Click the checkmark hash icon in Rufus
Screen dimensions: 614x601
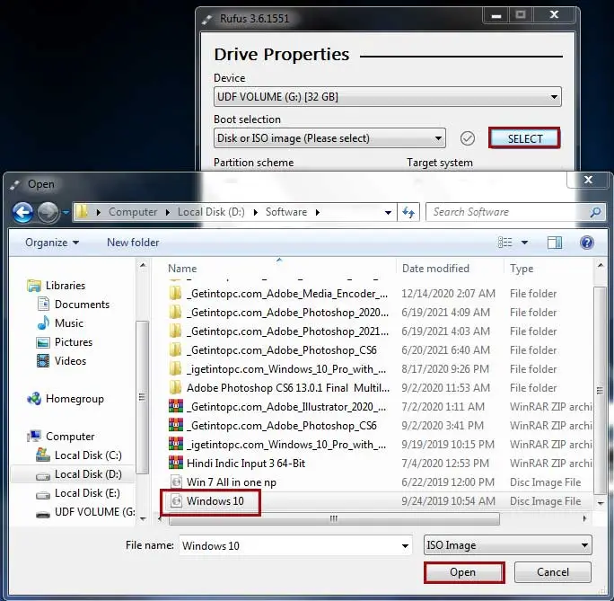tap(467, 138)
